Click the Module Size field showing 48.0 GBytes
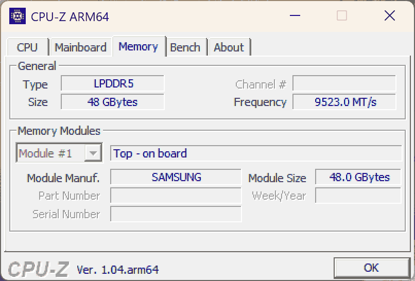This screenshot has height=281, width=415. point(358,178)
